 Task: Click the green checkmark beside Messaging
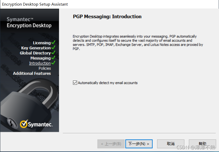tap(53, 58)
